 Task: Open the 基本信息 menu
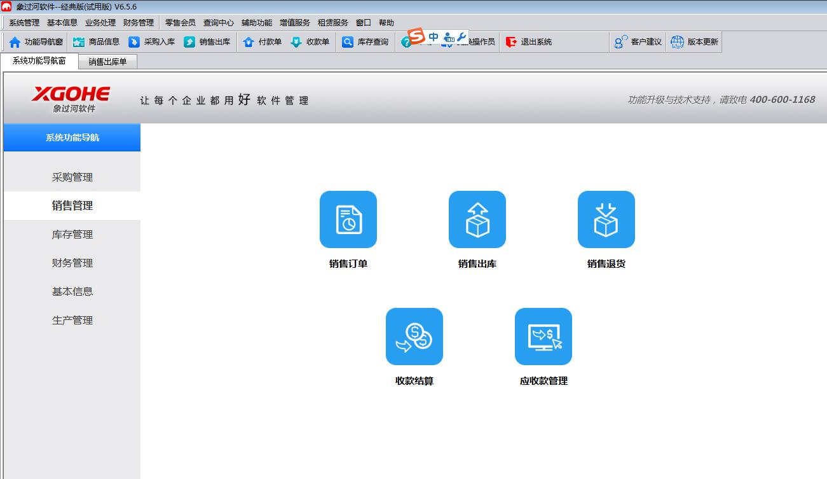62,22
